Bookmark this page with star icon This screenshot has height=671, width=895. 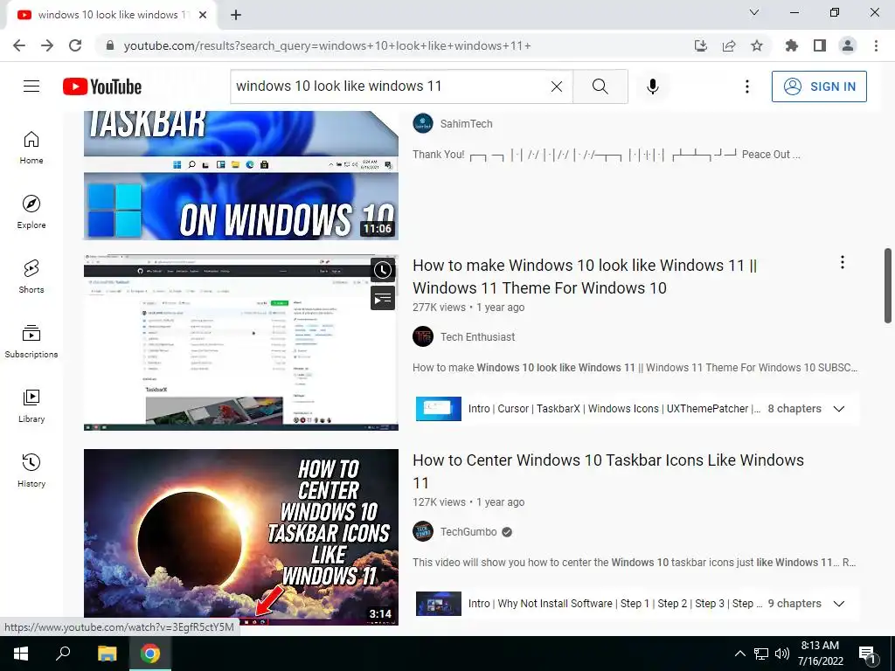pos(757,45)
